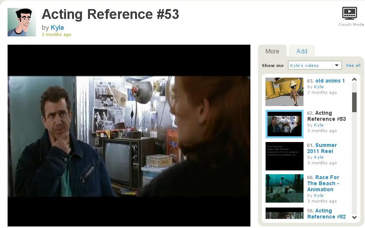The height and width of the screenshot is (228, 365).
Task: Click the Acting Reference #53 list title
Action: click(x=327, y=116)
